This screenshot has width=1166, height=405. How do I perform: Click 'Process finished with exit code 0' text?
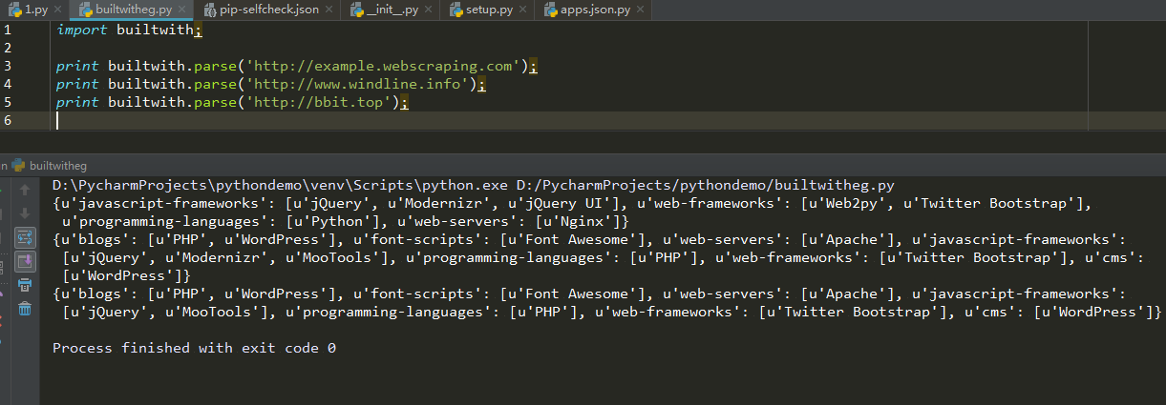pos(194,348)
